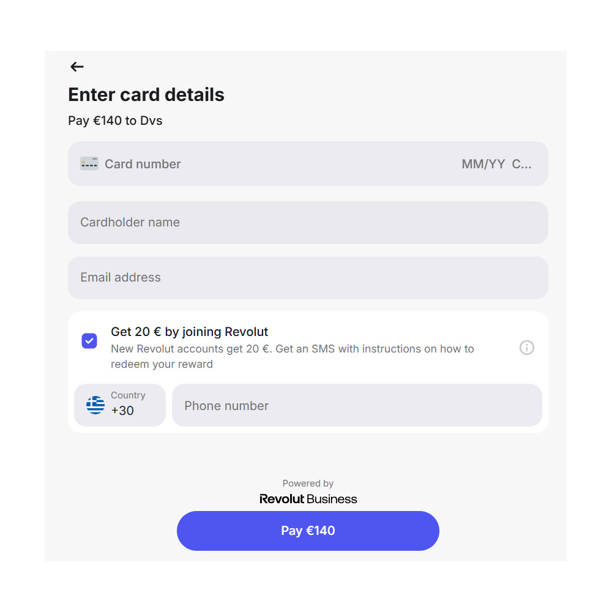Screen dimensions: 612x612
Task: Click the 'Enter card details' heading
Action: [146, 95]
